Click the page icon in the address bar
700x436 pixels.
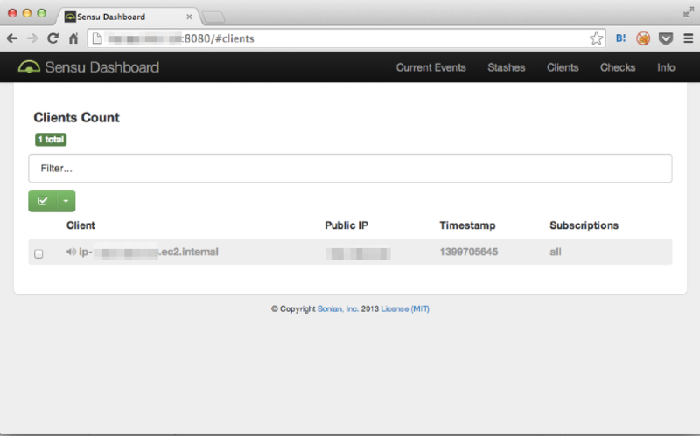point(97,38)
